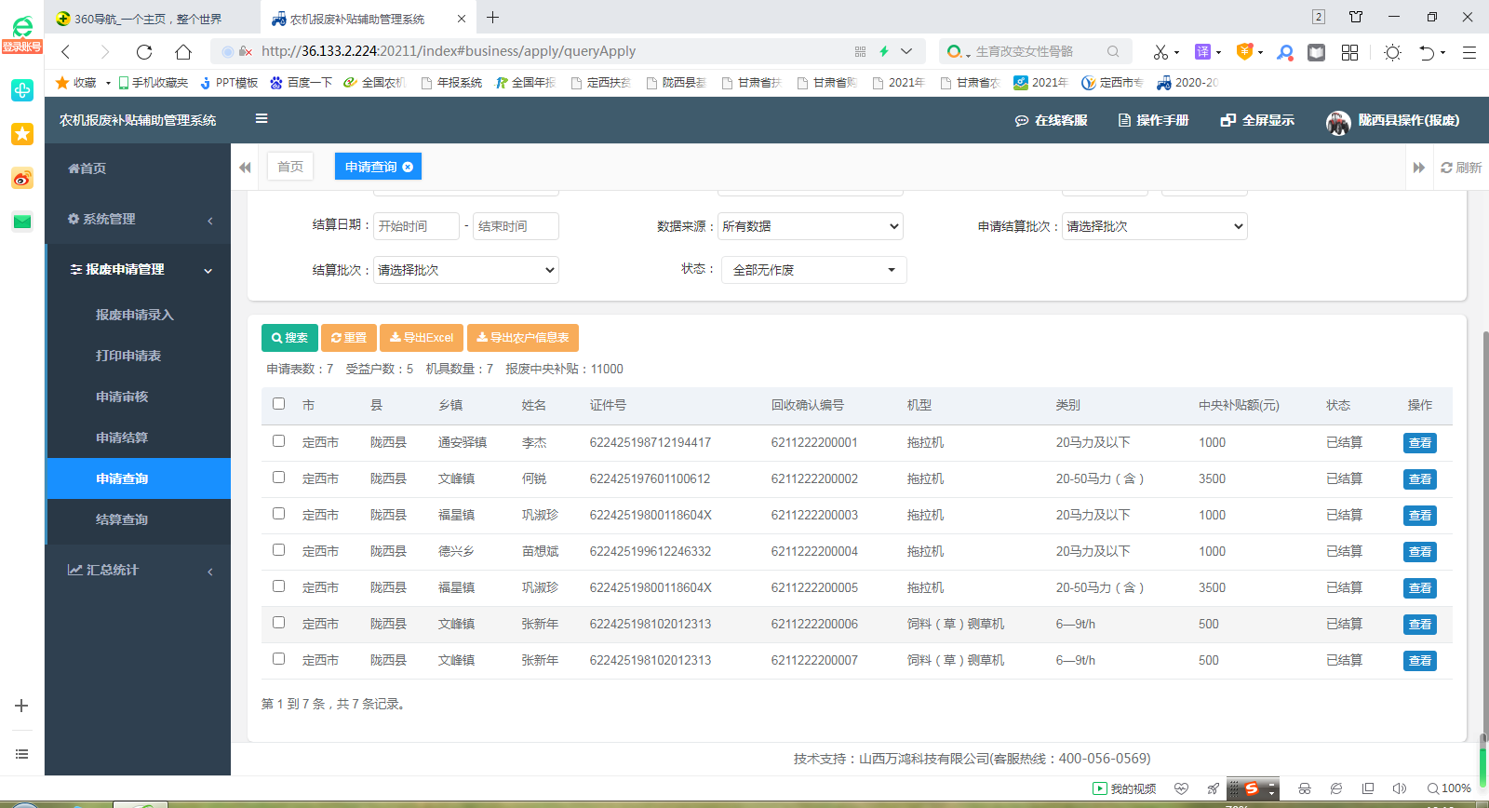The image size is (1489, 808).
Task: Go to browser home page icon
Action: (x=183, y=52)
